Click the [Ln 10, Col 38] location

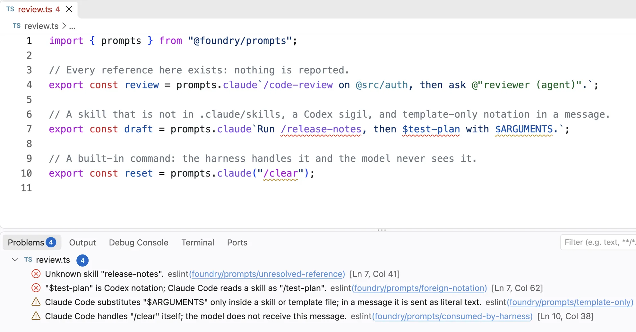[x=565, y=316]
